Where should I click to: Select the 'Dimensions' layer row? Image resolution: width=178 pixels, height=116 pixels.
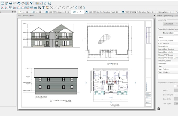168,46
